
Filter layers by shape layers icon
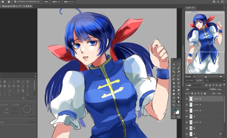tap(217, 85)
